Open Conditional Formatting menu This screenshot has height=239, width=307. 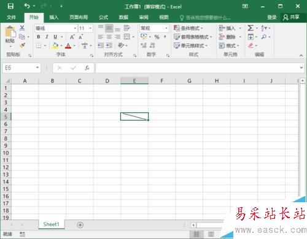tap(188, 28)
